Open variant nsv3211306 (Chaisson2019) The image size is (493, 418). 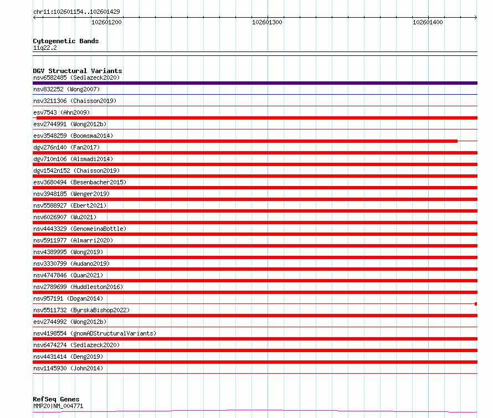pyautogui.click(x=75, y=101)
